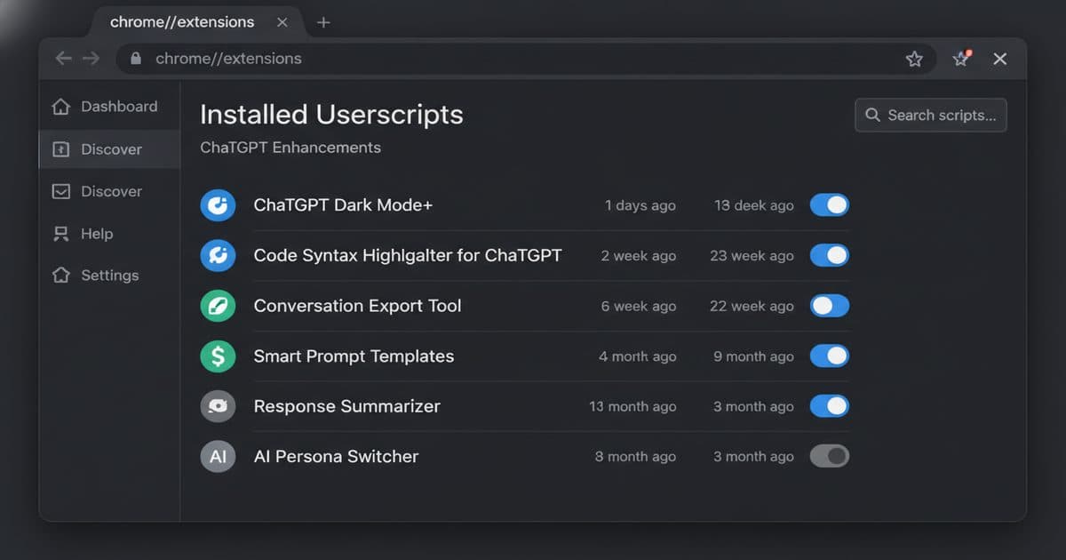
Task: Go forward with the browser forward arrow
Action: coord(91,59)
